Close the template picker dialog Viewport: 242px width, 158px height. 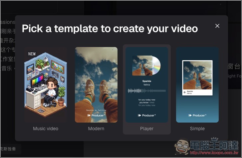[217, 26]
